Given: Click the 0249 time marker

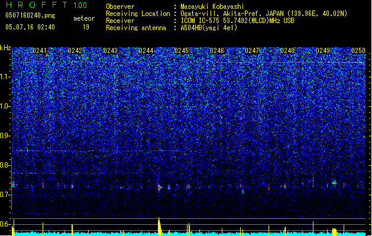Looking at the screenshot, I should 323,51.
